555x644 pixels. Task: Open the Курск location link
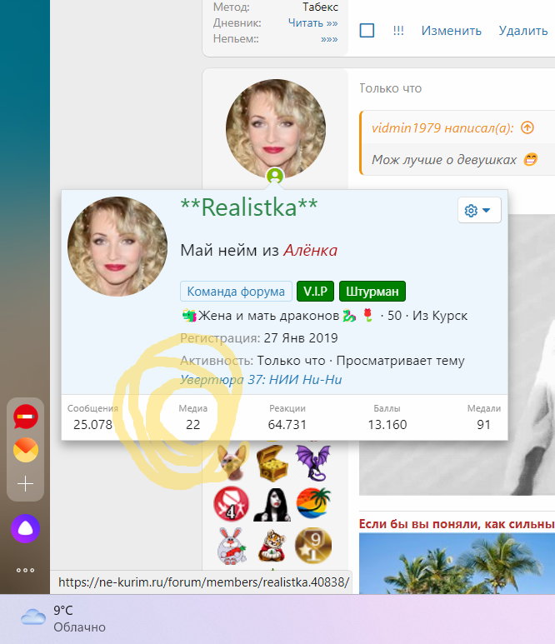pyautogui.click(x=450, y=316)
